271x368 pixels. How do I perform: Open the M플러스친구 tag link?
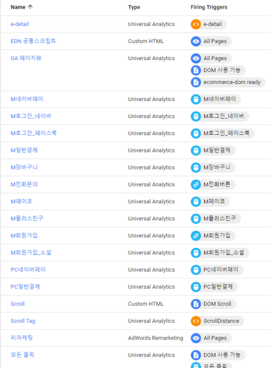point(27,218)
